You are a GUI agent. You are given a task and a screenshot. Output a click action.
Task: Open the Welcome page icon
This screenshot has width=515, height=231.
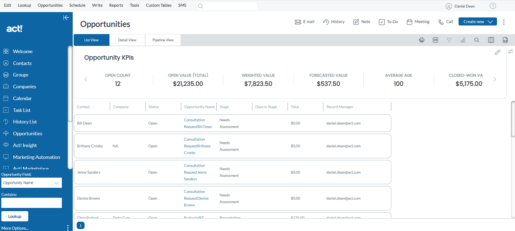point(6,51)
